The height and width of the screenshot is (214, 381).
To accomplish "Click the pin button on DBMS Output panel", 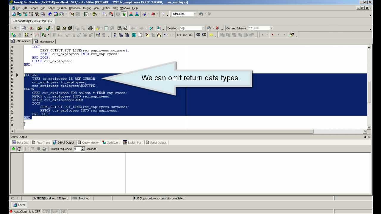I will [365, 137].
